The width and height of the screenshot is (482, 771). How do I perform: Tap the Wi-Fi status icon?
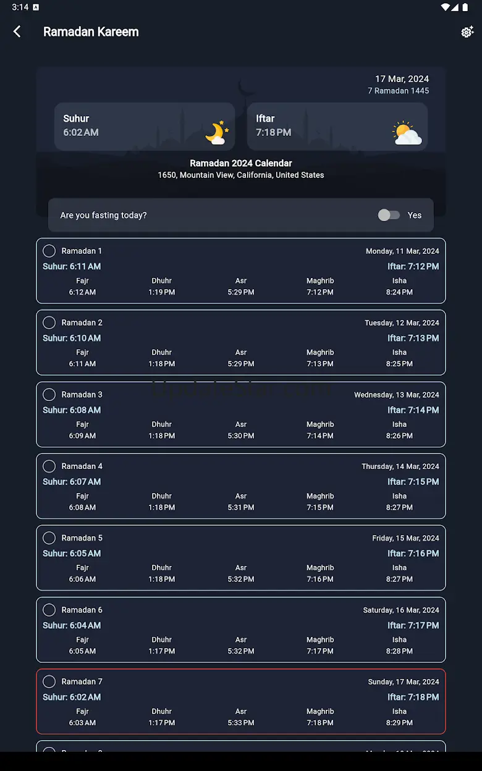(x=445, y=7)
